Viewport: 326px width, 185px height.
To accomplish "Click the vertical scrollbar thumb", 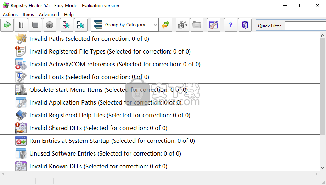I will click(x=323, y=87).
